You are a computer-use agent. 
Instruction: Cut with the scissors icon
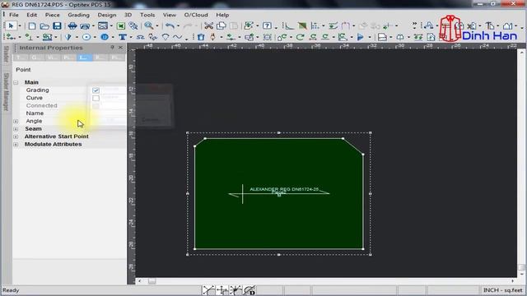tap(208, 25)
